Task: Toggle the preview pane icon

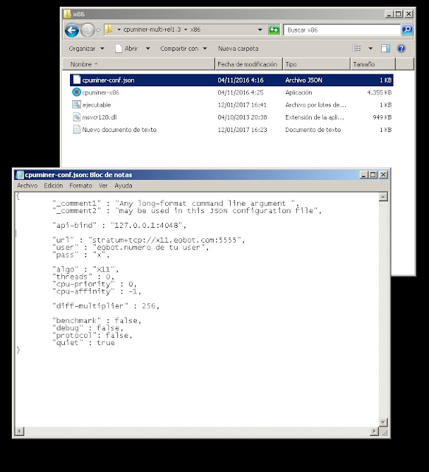Action: point(386,49)
